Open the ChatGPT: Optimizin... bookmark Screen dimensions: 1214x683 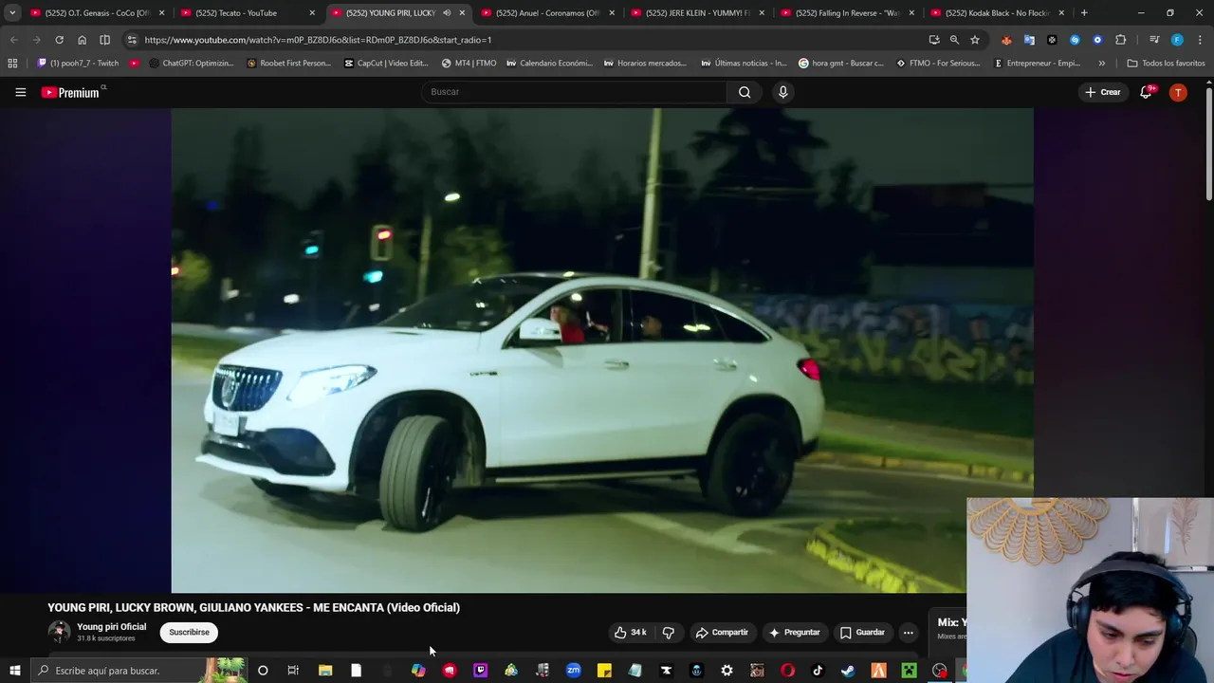[x=191, y=64]
